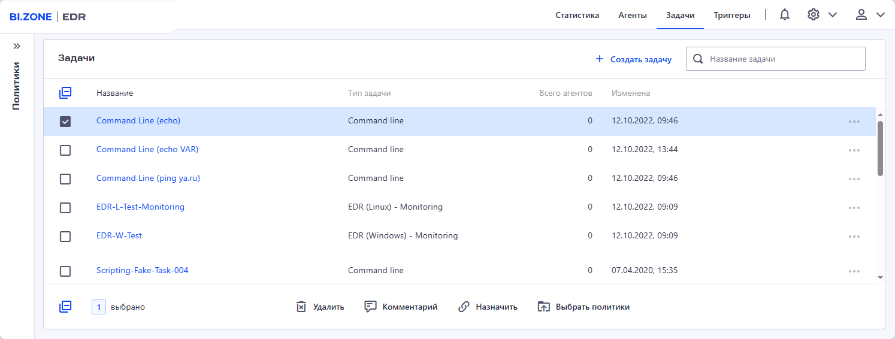Tick the EDR-L-Test-Monitoring checkbox
Screen dimensions: 895x339
65,207
